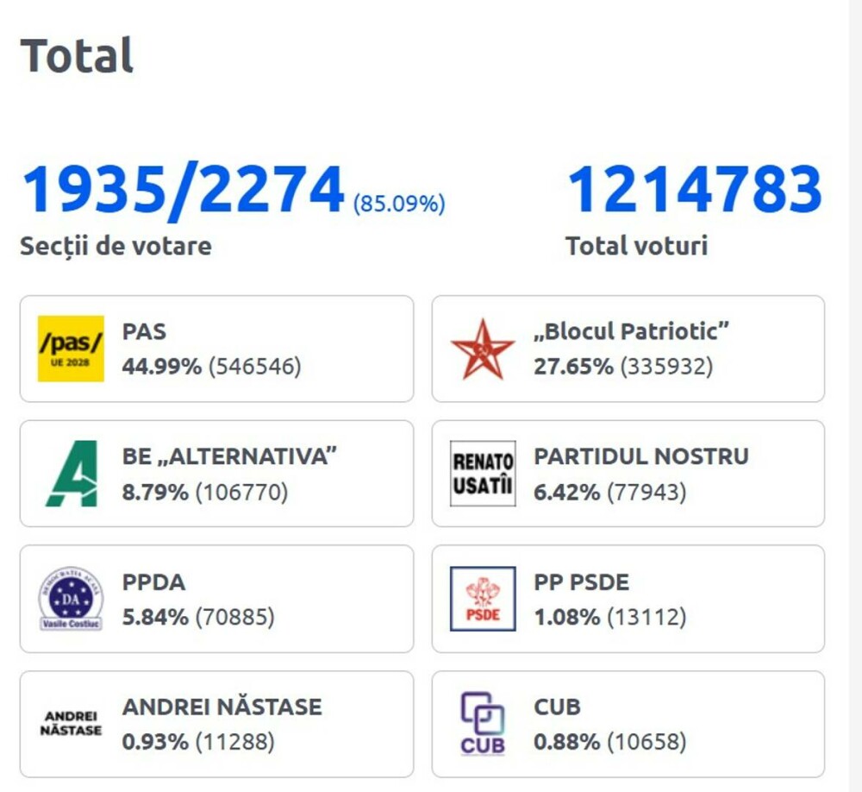This screenshot has width=862, height=792.
Task: Select the „Blocul Patriotic” party name
Action: coord(633,331)
